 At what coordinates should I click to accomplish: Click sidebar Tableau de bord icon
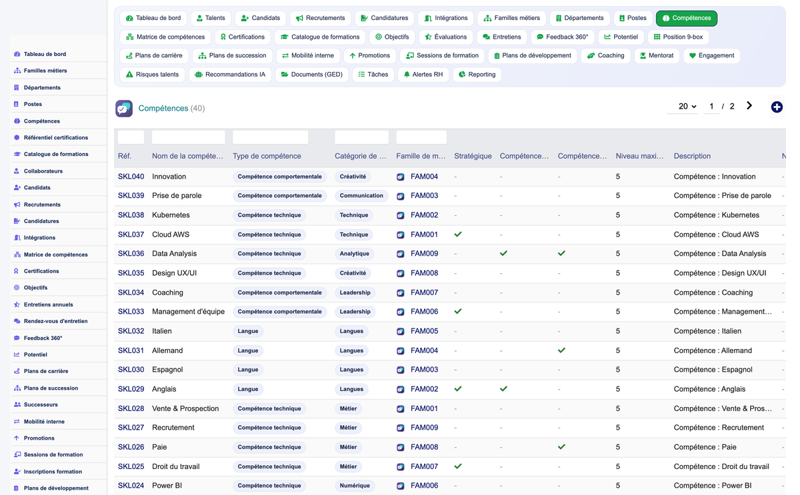pos(17,54)
